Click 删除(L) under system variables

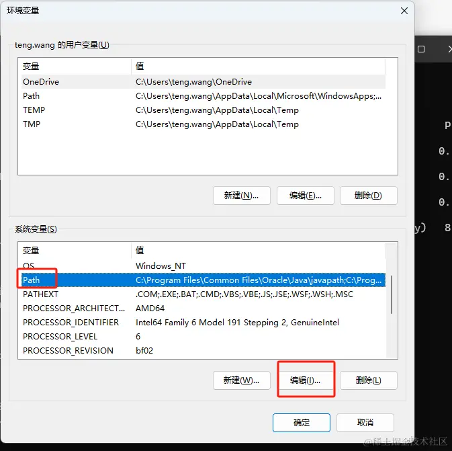click(x=369, y=380)
